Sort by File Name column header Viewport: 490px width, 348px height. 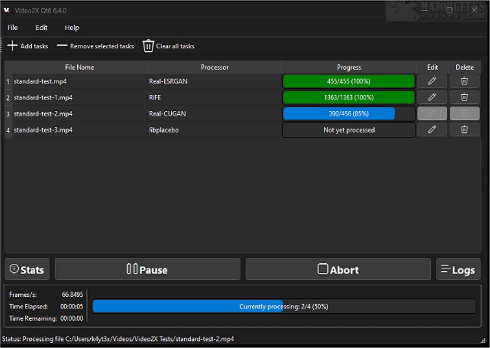click(79, 67)
